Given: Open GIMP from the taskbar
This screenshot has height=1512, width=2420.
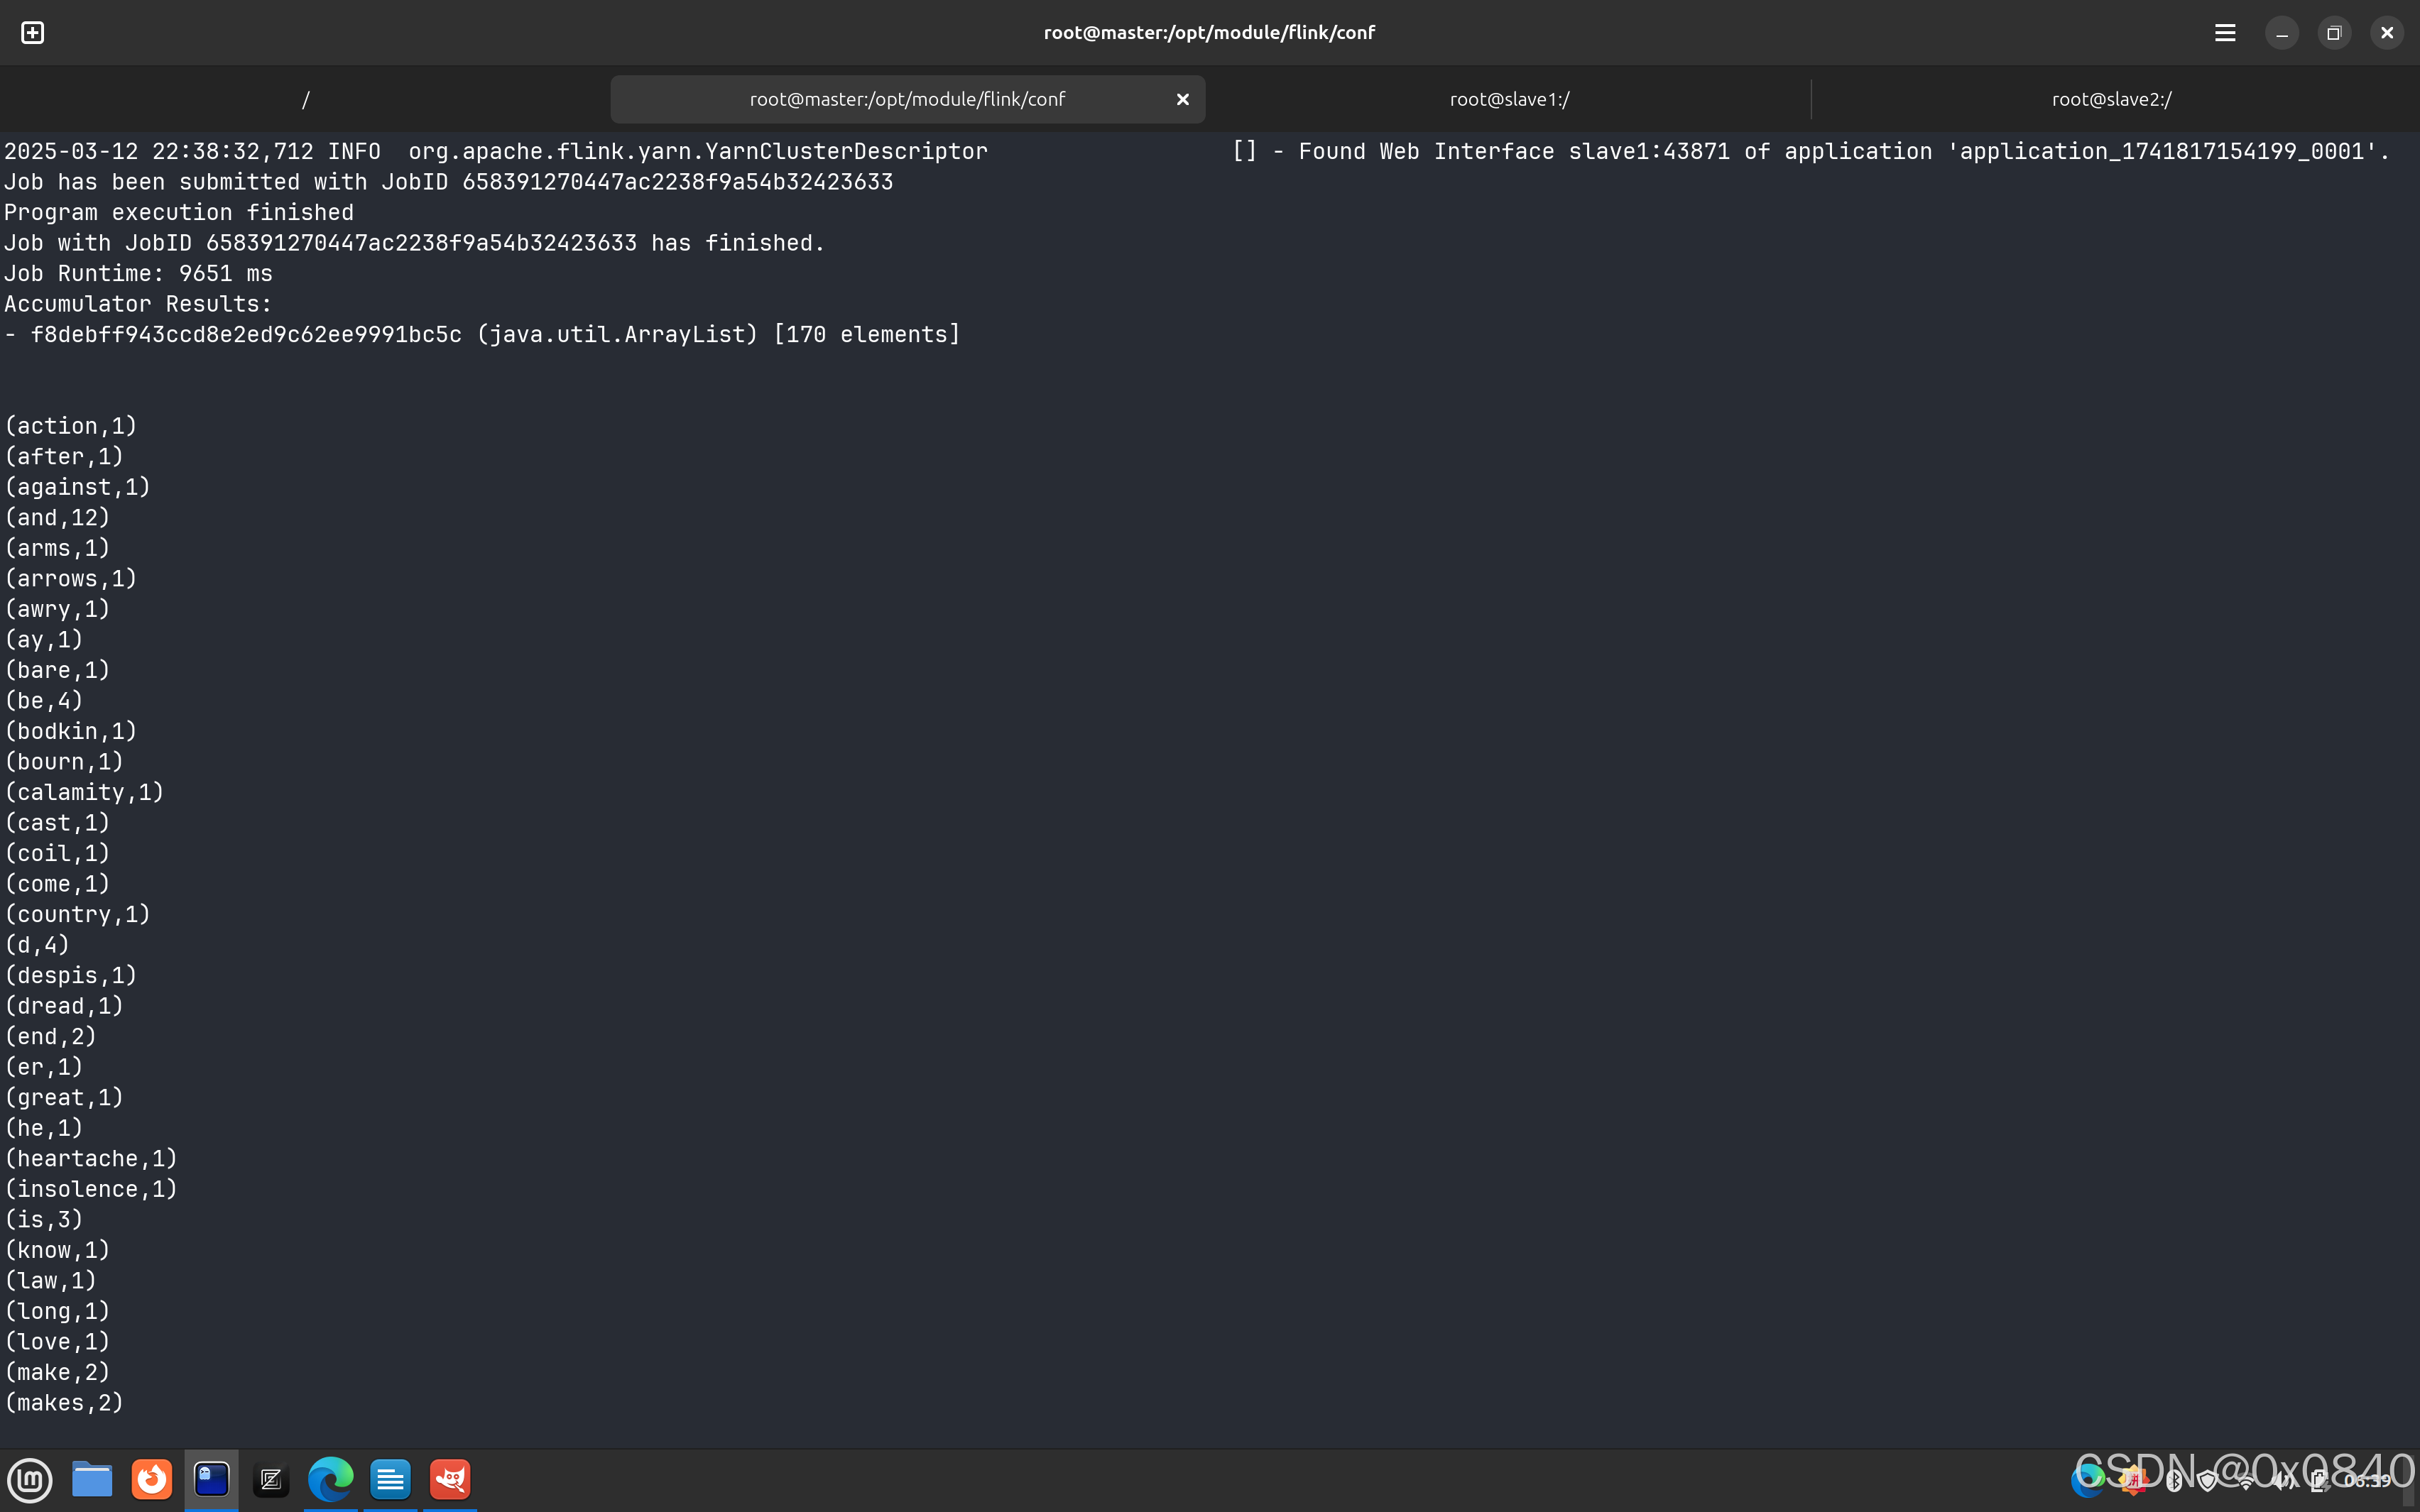Looking at the screenshot, I should 450,1479.
